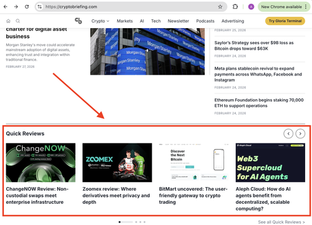Open ChangeNOW Review article title

(x=37, y=196)
